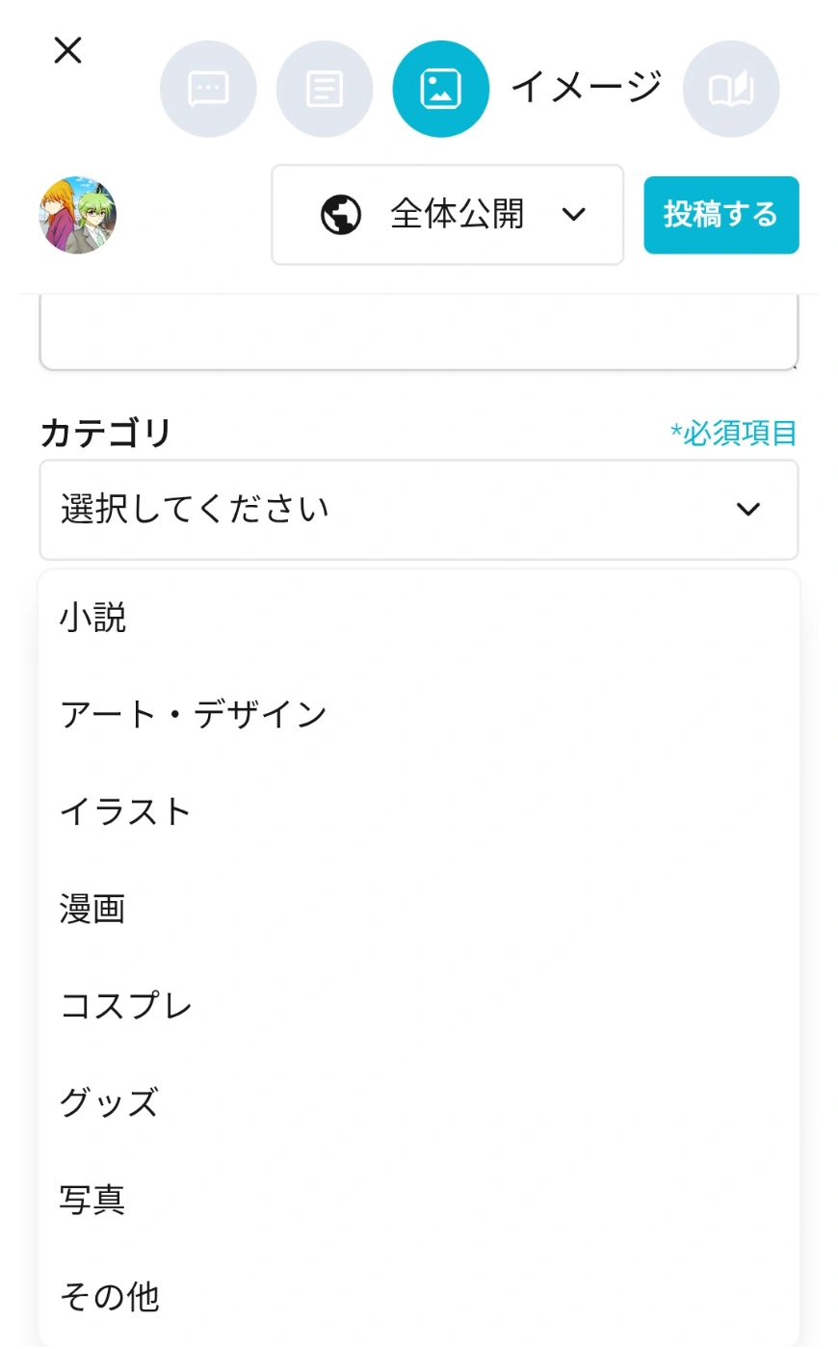Image resolution: width=838 pixels, height=1349 pixels.
Task: Switch to the book post type icon
Action: [x=731, y=89]
